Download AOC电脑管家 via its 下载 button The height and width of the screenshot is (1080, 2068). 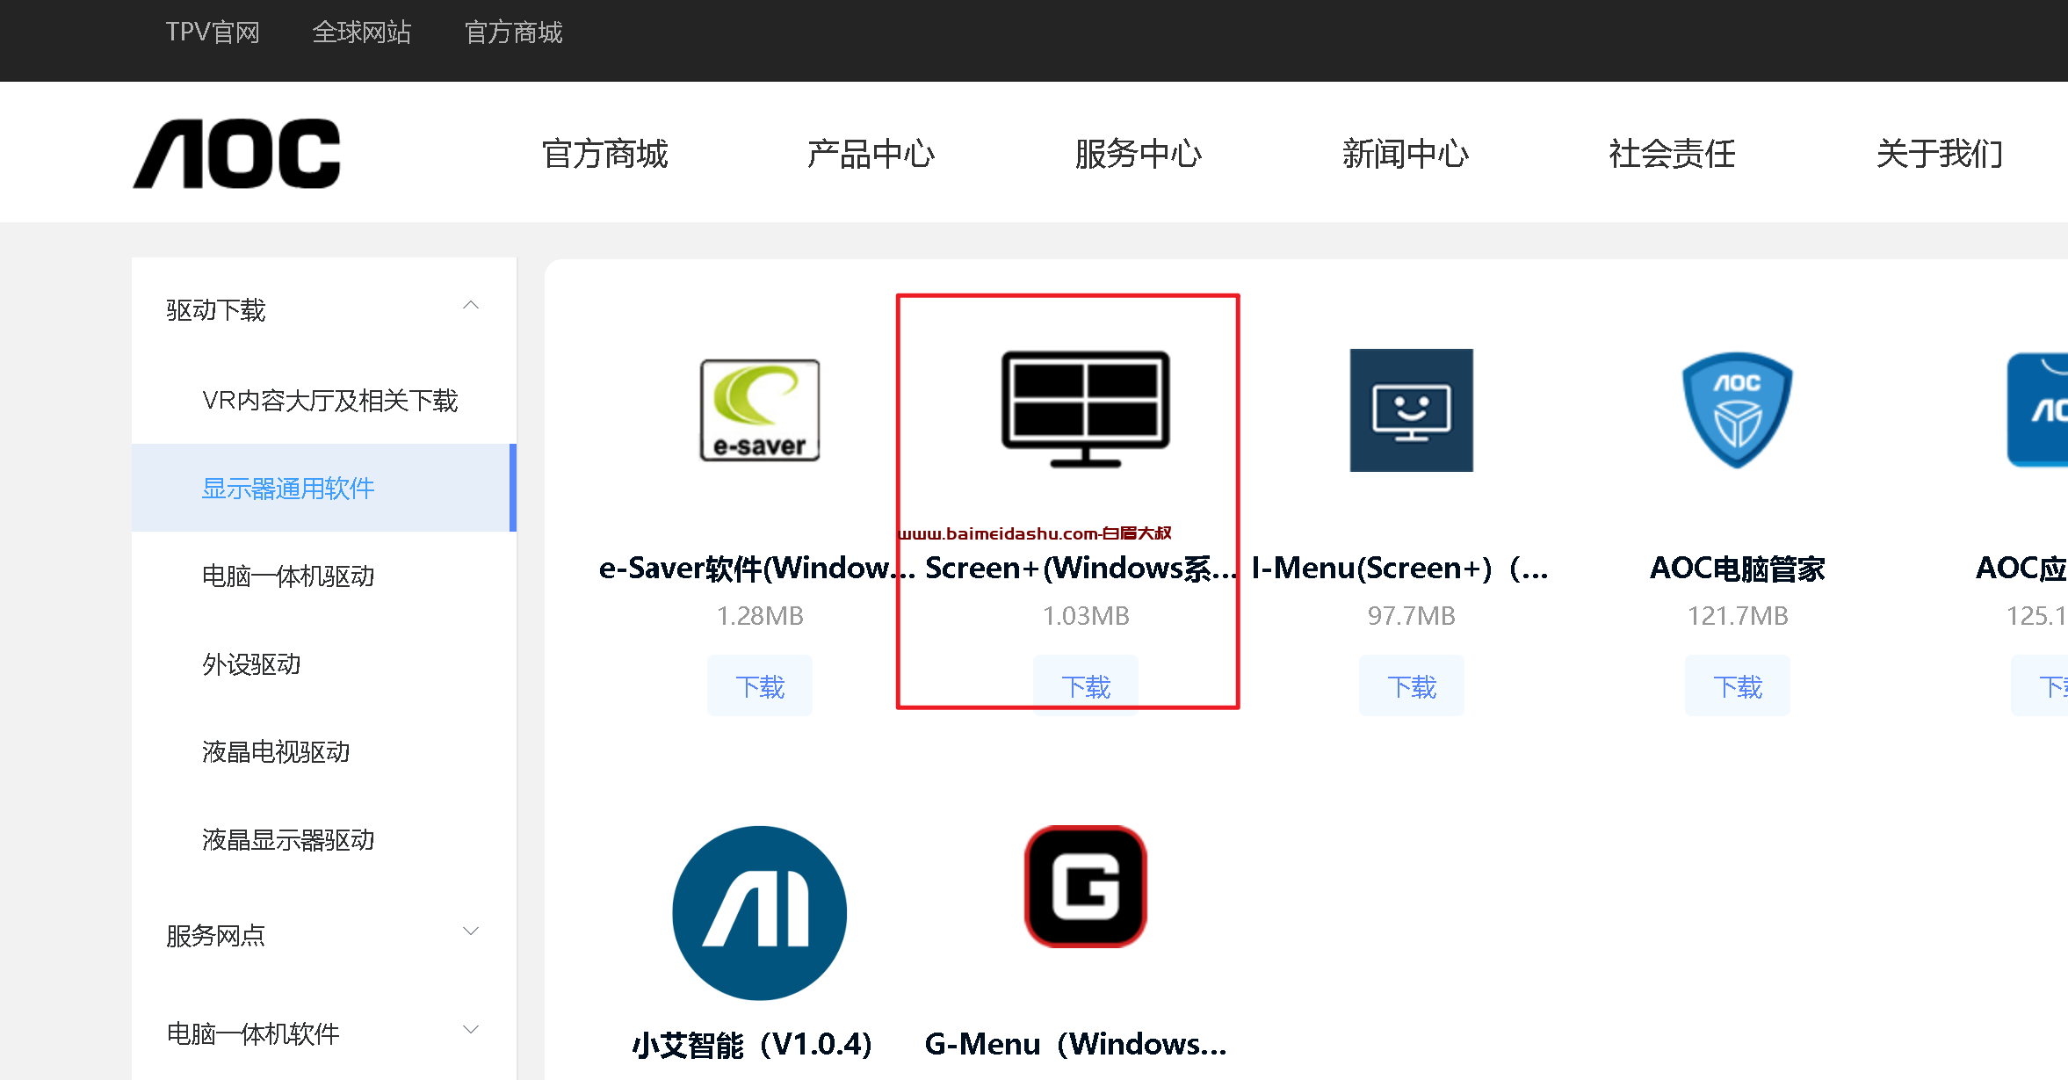[1737, 686]
